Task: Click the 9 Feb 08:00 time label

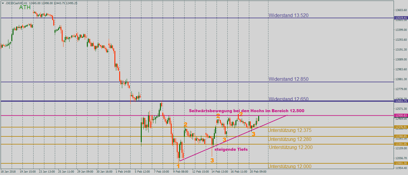Action: 181,172
